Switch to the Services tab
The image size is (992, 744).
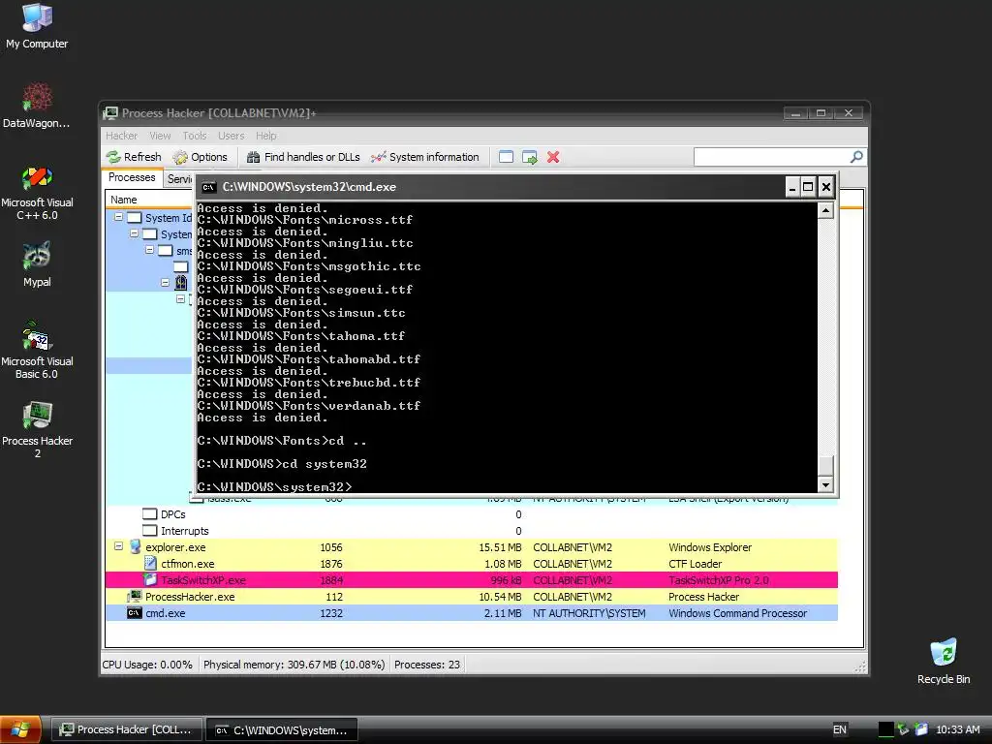coord(179,179)
